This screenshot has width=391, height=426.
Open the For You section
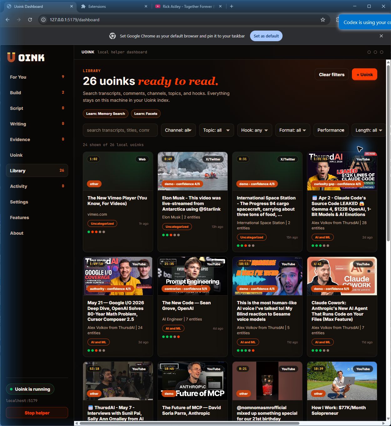coord(37,77)
